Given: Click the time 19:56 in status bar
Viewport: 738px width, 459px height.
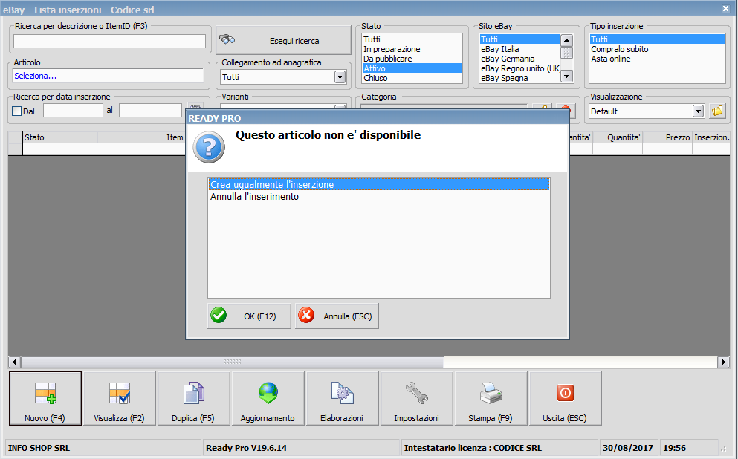Looking at the screenshot, I should tap(675, 448).
